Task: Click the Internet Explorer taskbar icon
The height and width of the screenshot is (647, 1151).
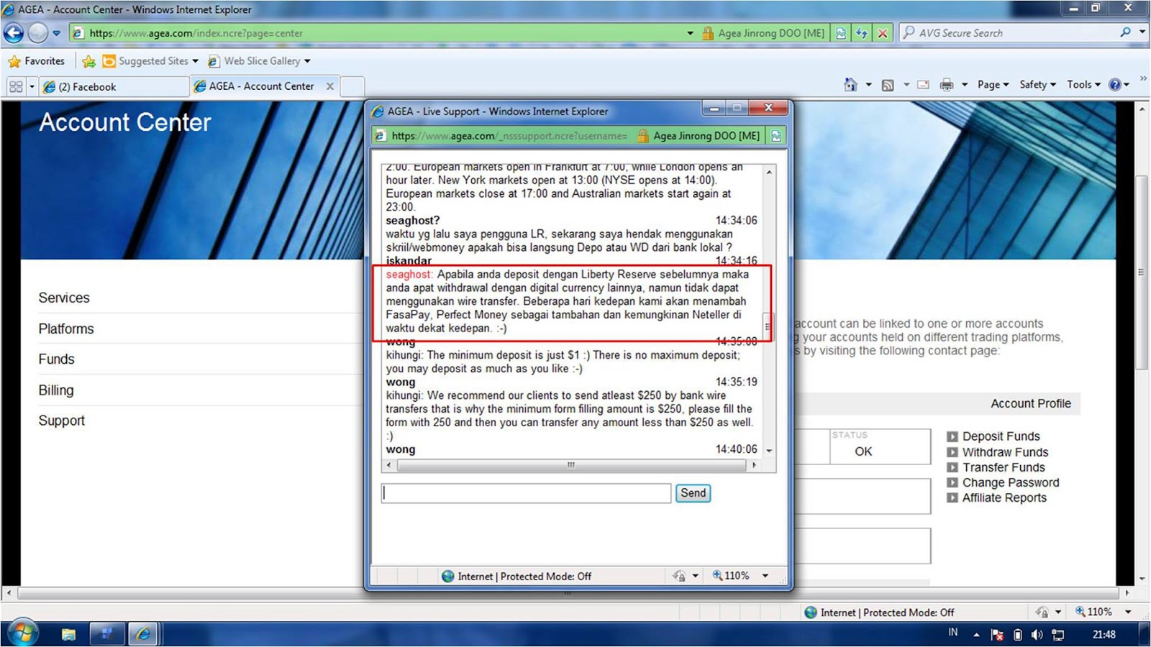Action: click(x=143, y=634)
